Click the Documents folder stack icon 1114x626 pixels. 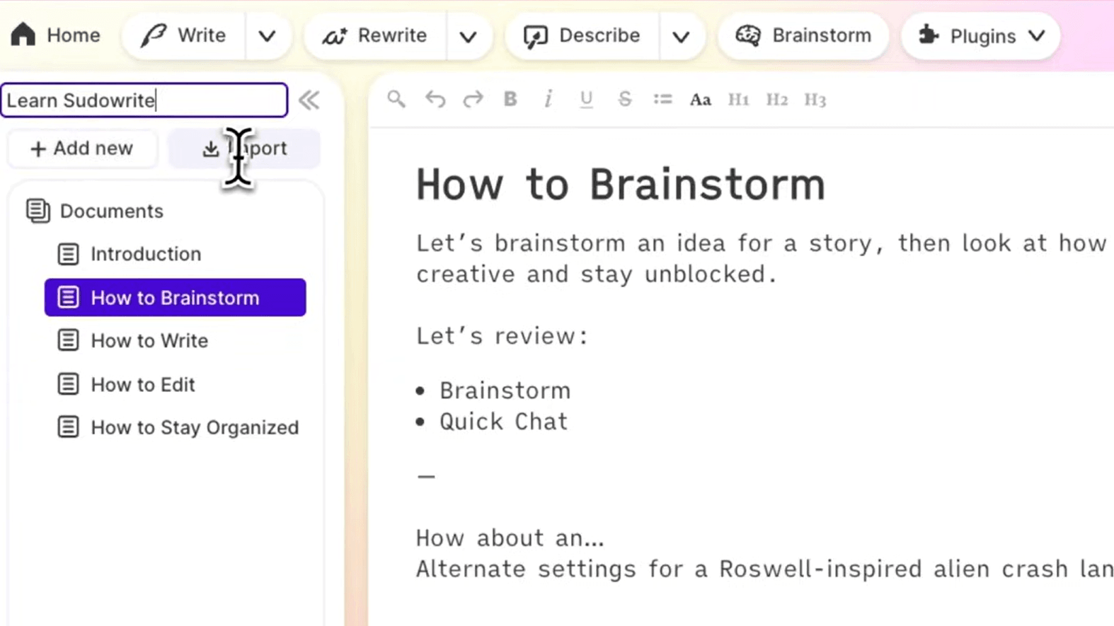[x=38, y=211]
